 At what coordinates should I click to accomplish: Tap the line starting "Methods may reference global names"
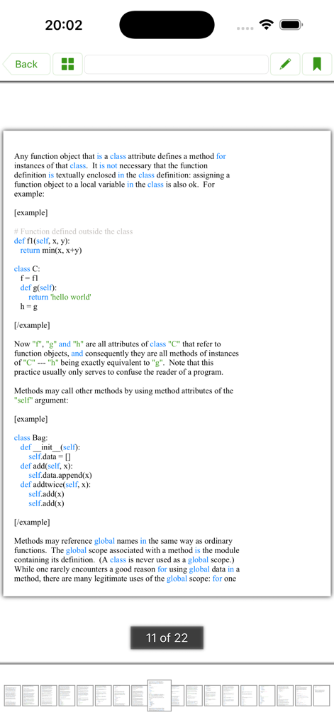[x=123, y=540]
